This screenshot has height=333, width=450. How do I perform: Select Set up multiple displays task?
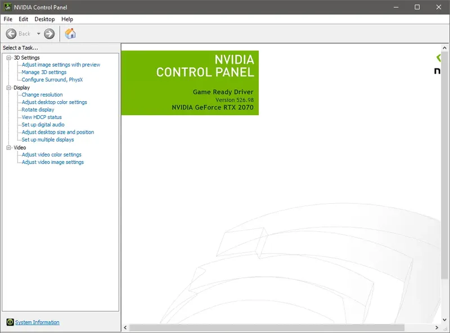click(x=48, y=140)
